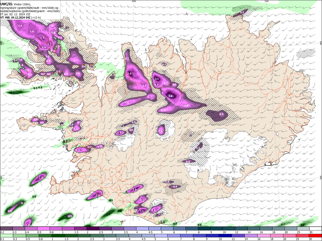Click the 'IT: þri. 03. 12. 2024 15Z' line

click(16, 15)
